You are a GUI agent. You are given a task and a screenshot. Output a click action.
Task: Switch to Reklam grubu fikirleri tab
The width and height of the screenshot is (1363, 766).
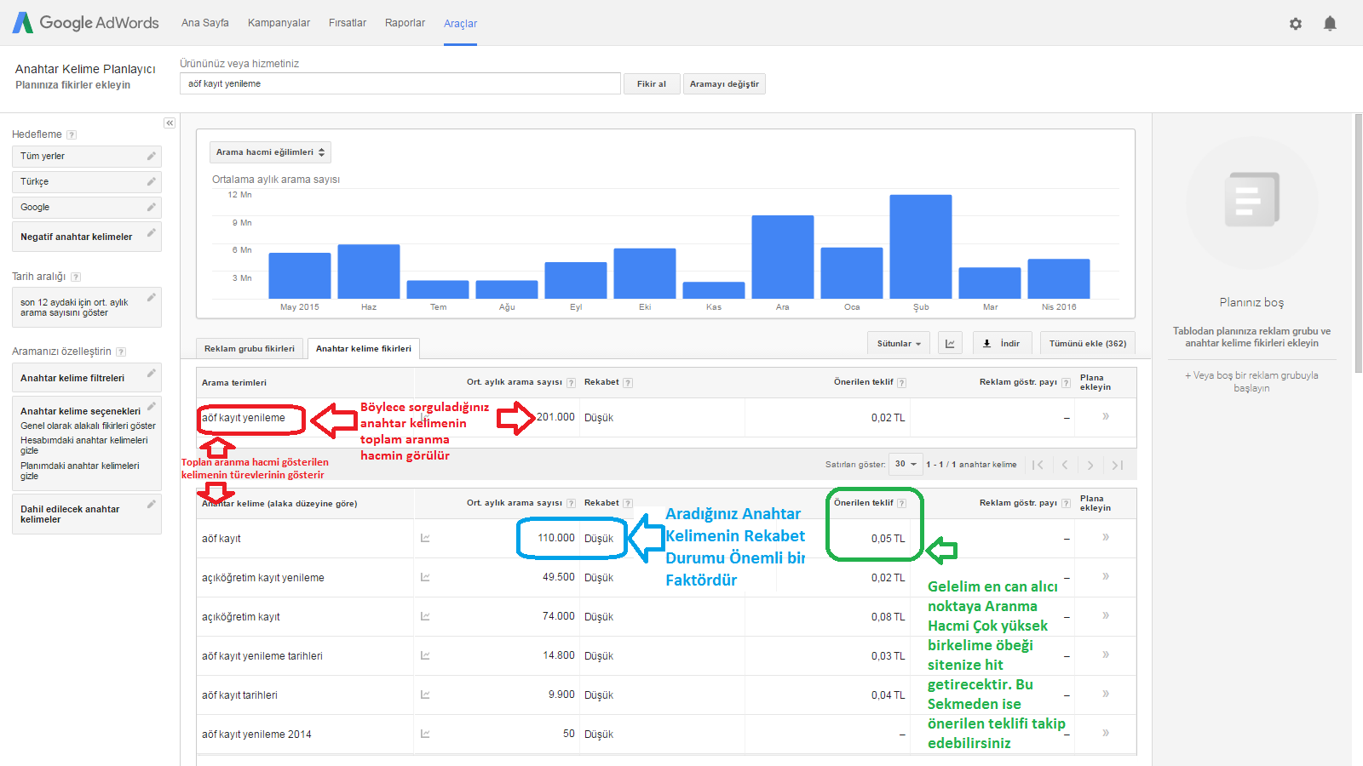(250, 348)
